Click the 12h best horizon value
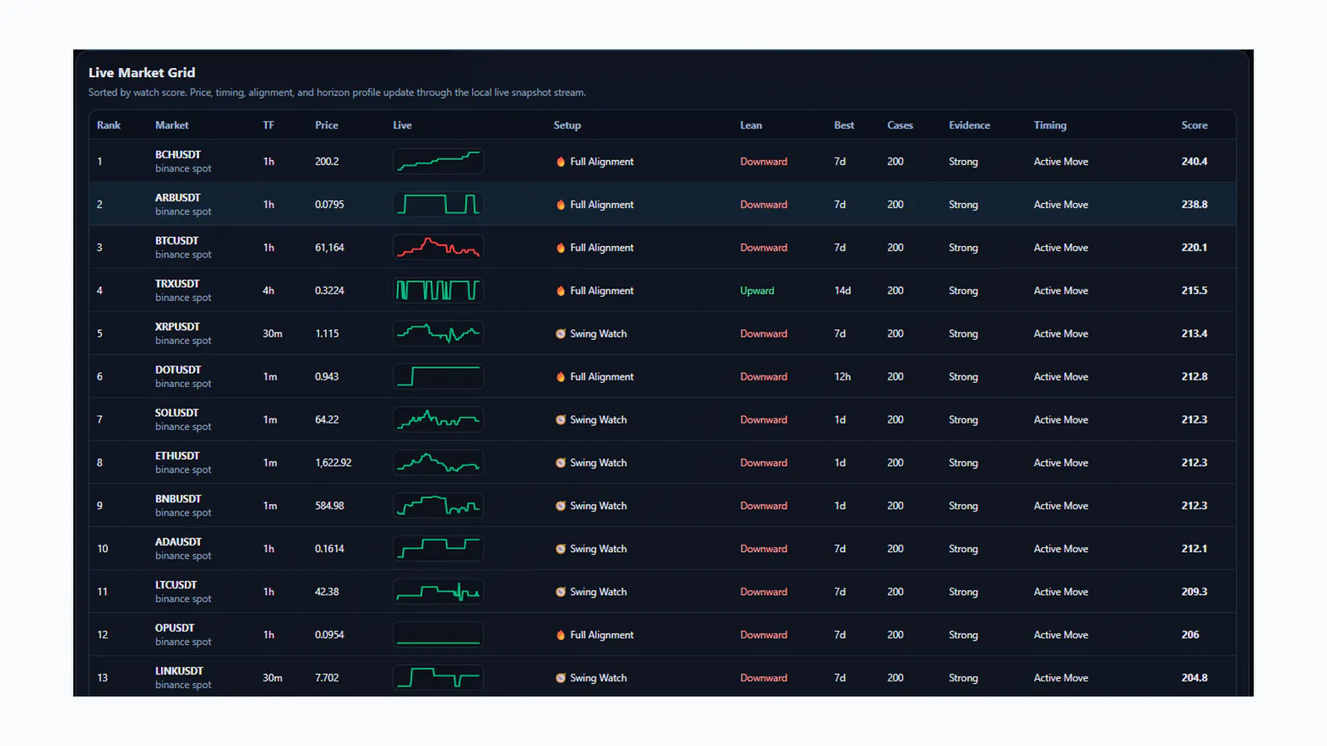The width and height of the screenshot is (1327, 746). coord(843,377)
